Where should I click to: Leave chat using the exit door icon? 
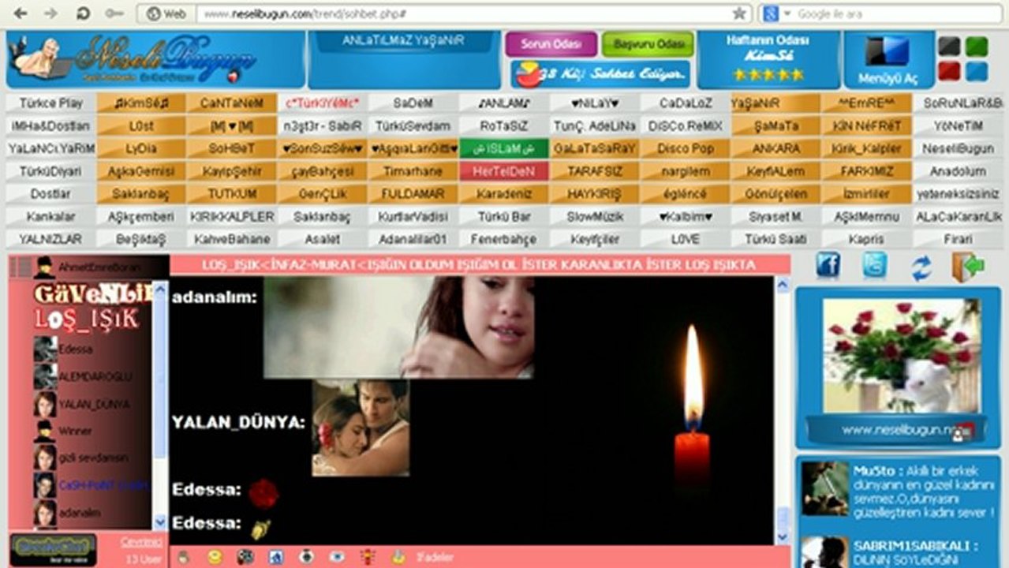[968, 267]
